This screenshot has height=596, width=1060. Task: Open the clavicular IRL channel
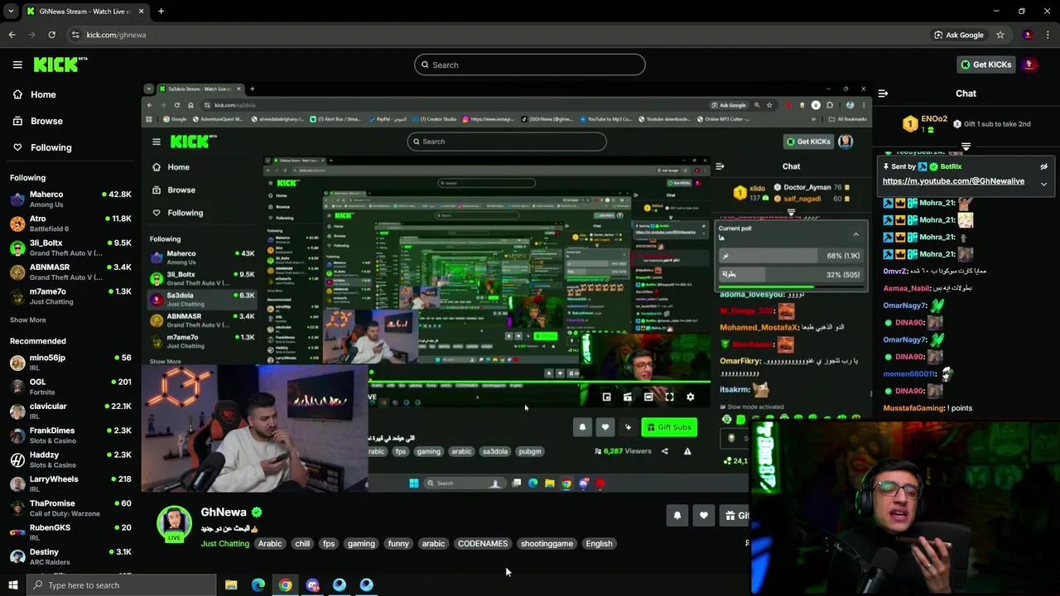pos(70,411)
